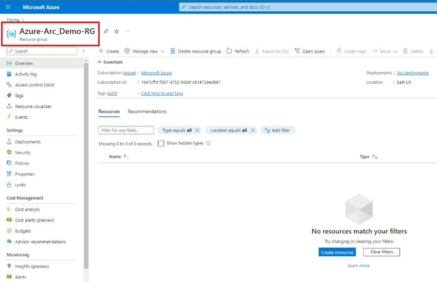Viewport: 437px width, 282px height.
Task: Click the Delete command in toolbar
Action: 413,51
